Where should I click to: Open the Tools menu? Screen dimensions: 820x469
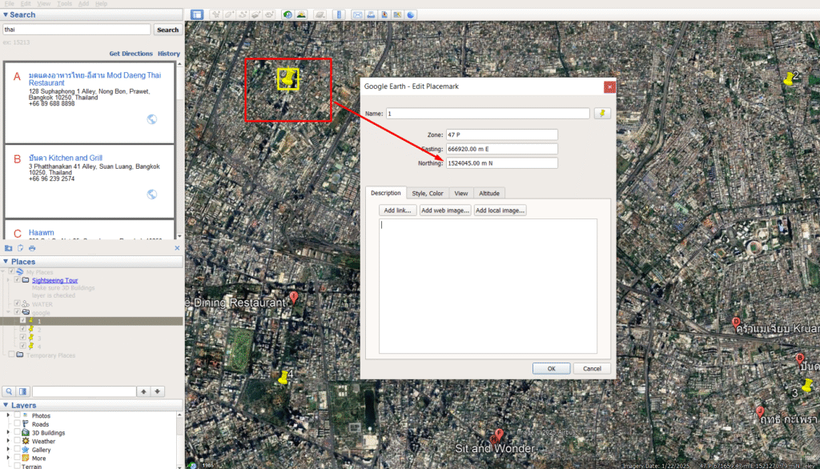coord(64,4)
